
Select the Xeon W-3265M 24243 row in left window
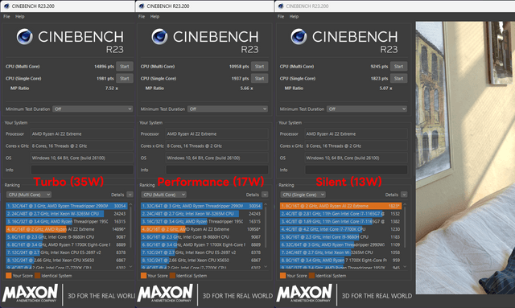[x=66, y=214]
